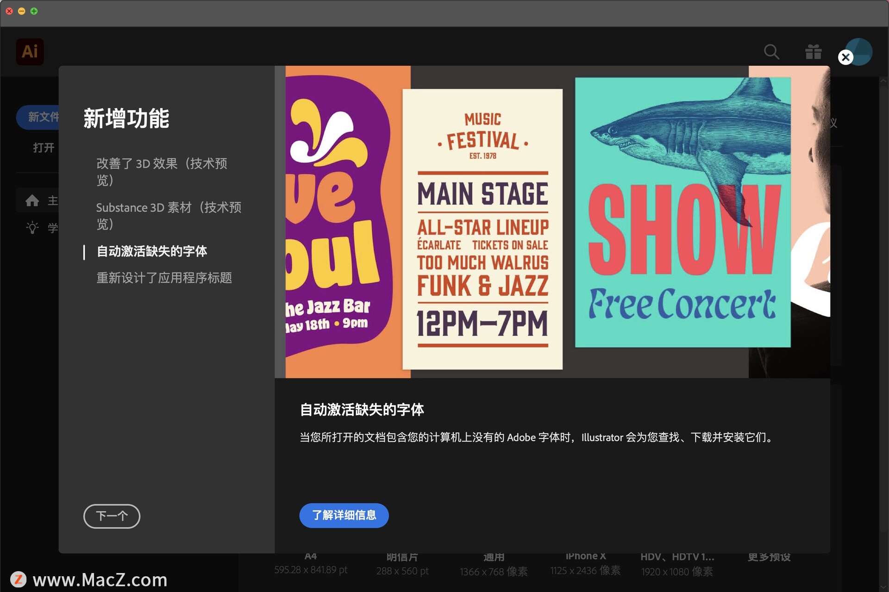Select 自动激活缺失的字体 feature item
The height and width of the screenshot is (592, 889).
pos(151,251)
